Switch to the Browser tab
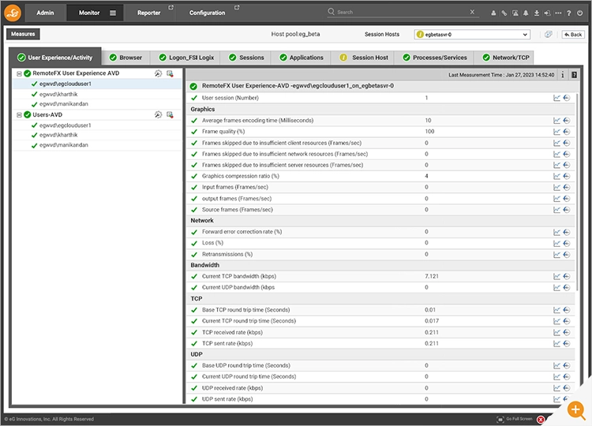592x426 pixels. tap(126, 58)
